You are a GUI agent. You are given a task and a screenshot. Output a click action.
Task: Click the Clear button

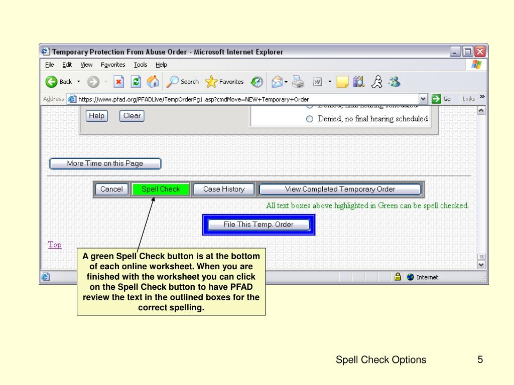pos(132,116)
